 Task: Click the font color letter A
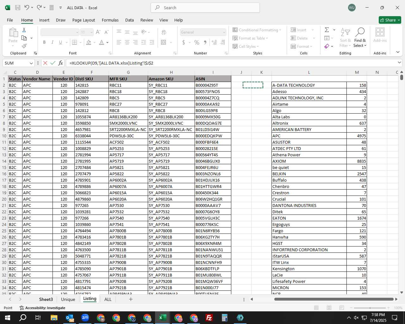[102, 42]
